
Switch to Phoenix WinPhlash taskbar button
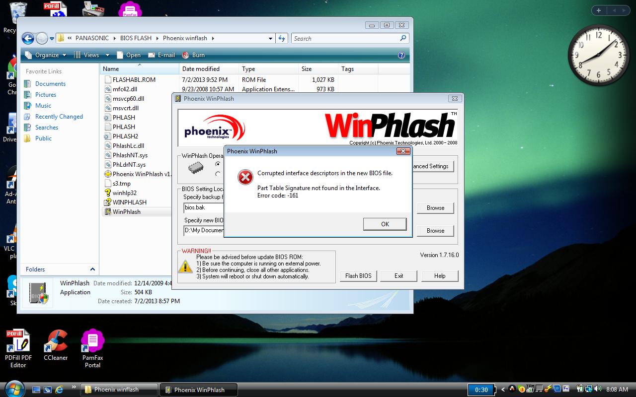pos(199,390)
